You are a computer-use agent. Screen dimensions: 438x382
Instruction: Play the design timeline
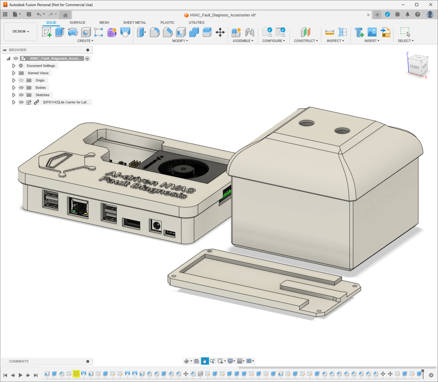[20, 375]
